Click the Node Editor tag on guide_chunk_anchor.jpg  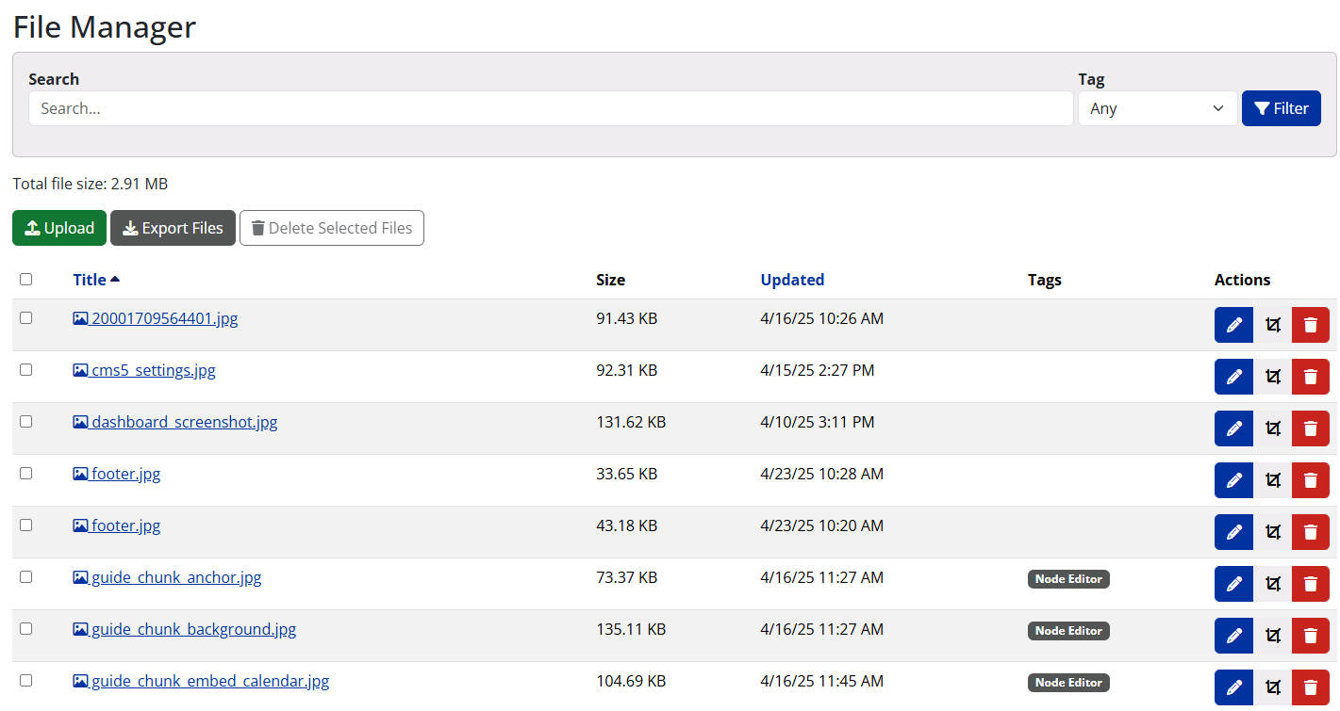[1067, 578]
